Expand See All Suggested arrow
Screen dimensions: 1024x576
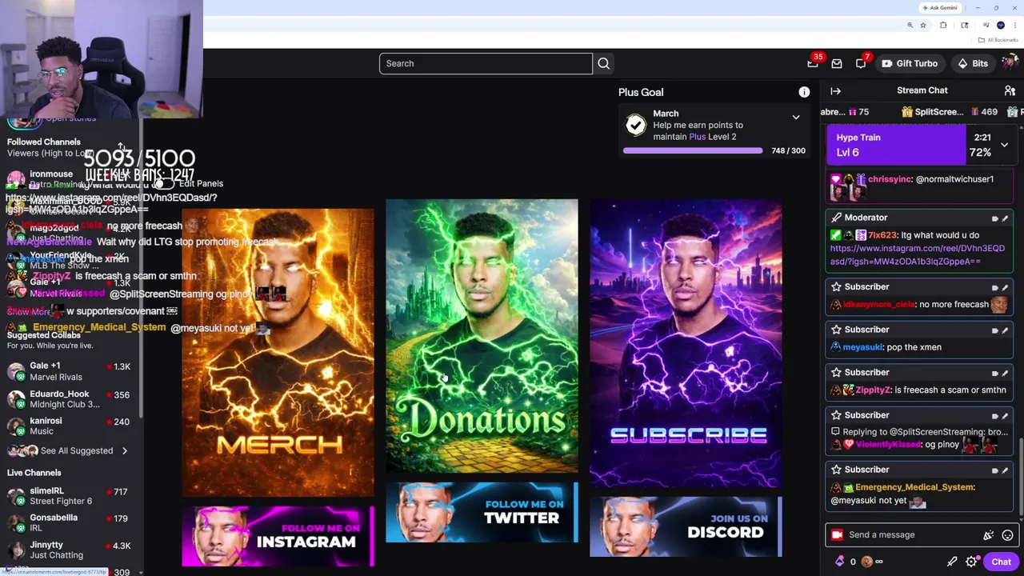coord(124,450)
